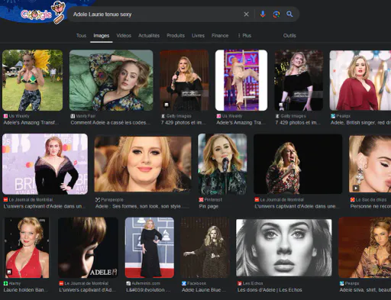The width and height of the screenshot is (391, 300).
Task: Open Le Sac de chips earring thumbnail
Action: tap(370, 164)
